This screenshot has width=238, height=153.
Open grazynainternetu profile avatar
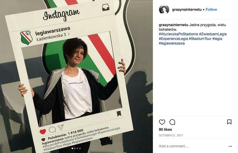pos(164,9)
